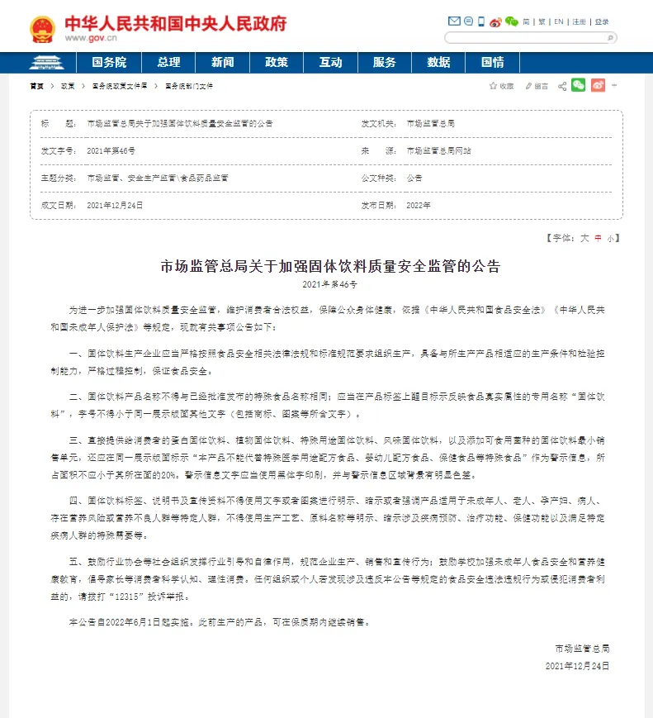
Task: Click the search magnifier icon
Action: click(610, 37)
